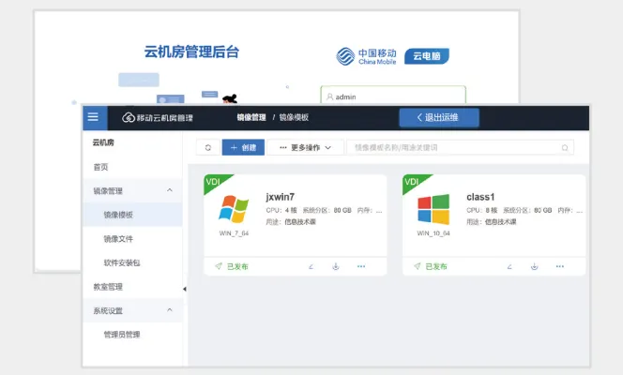
Task: Collapse the 镜像管理 sidebar section
Action: point(170,190)
